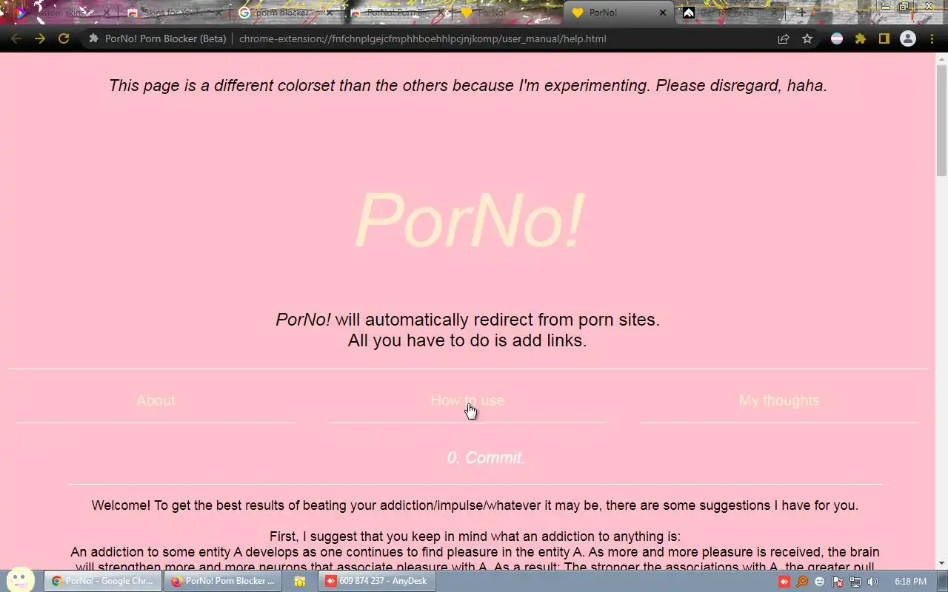Click the large PorNo! title
The width and height of the screenshot is (948, 592).
click(x=470, y=221)
